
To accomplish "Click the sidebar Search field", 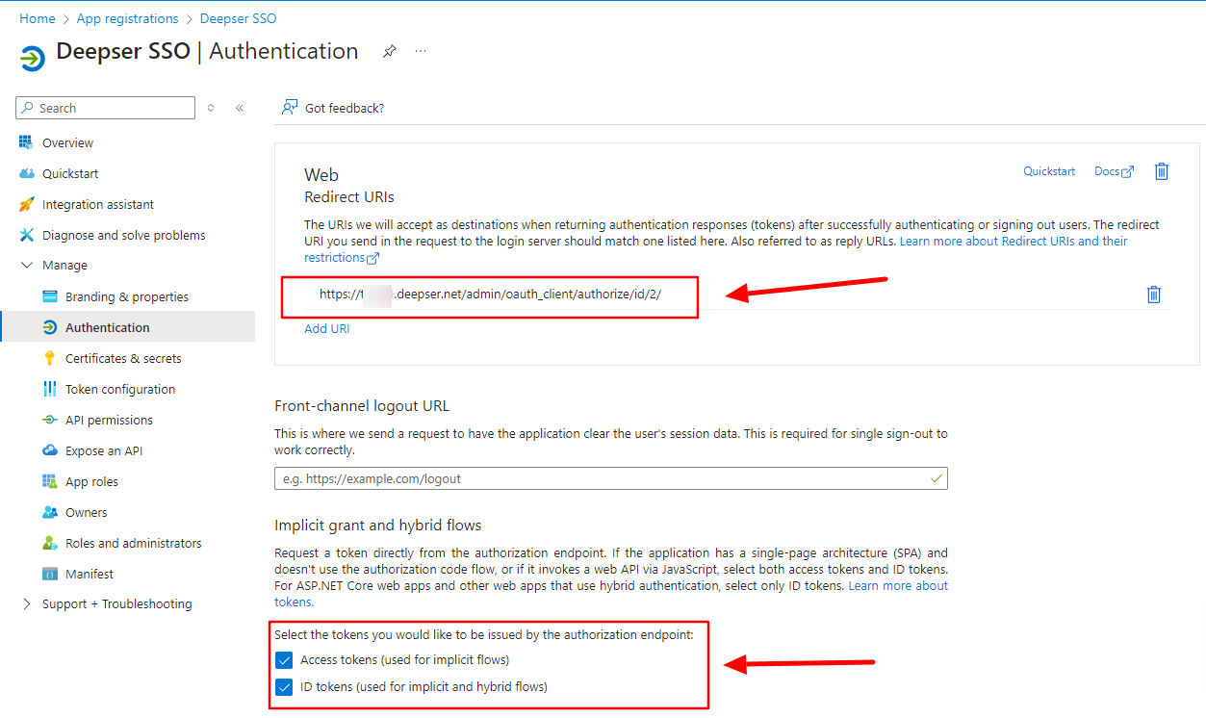I will tap(106, 108).
